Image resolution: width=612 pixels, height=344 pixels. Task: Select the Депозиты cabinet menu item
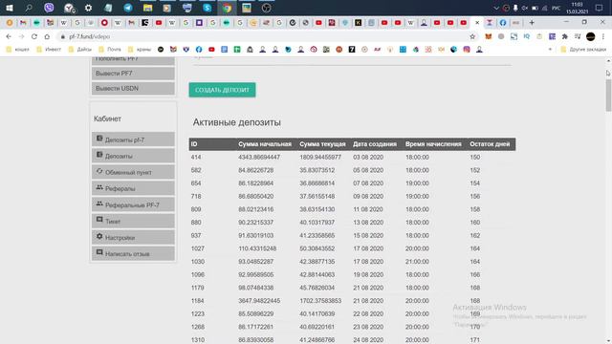click(x=133, y=156)
